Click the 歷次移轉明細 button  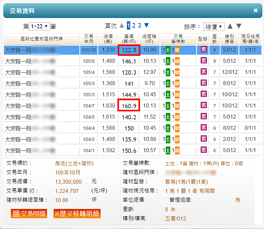pos(77,214)
